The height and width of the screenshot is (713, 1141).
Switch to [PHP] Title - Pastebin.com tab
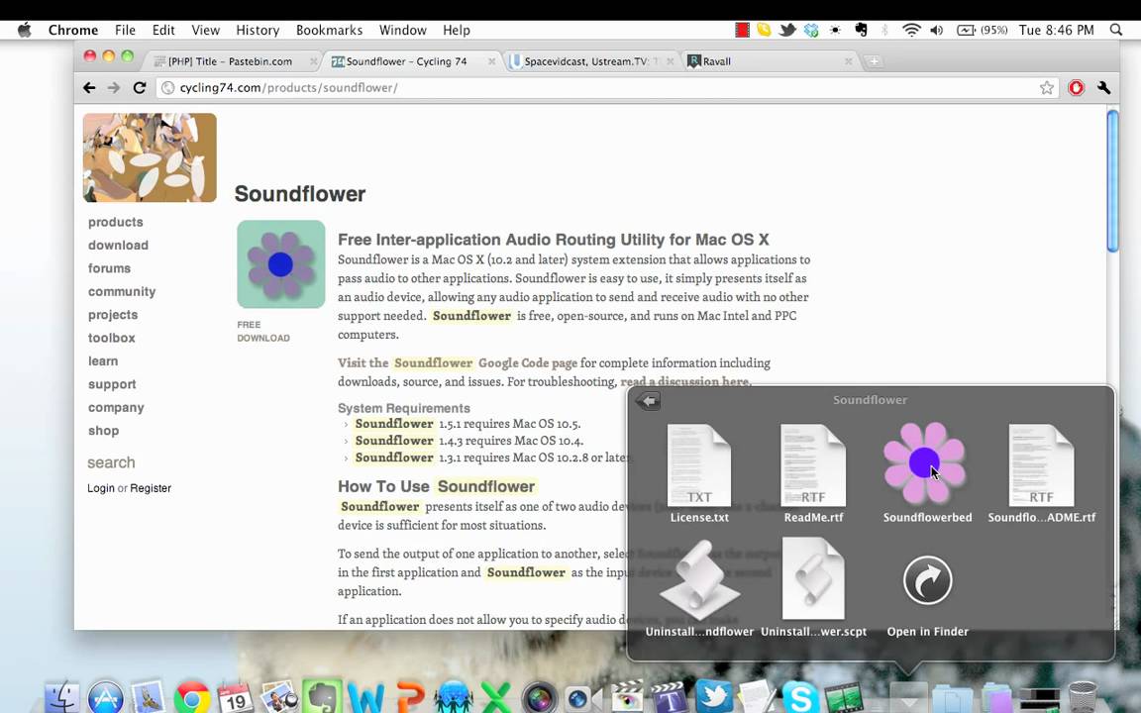232,61
